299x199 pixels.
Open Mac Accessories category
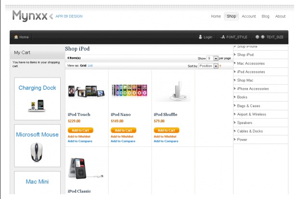(x=251, y=64)
